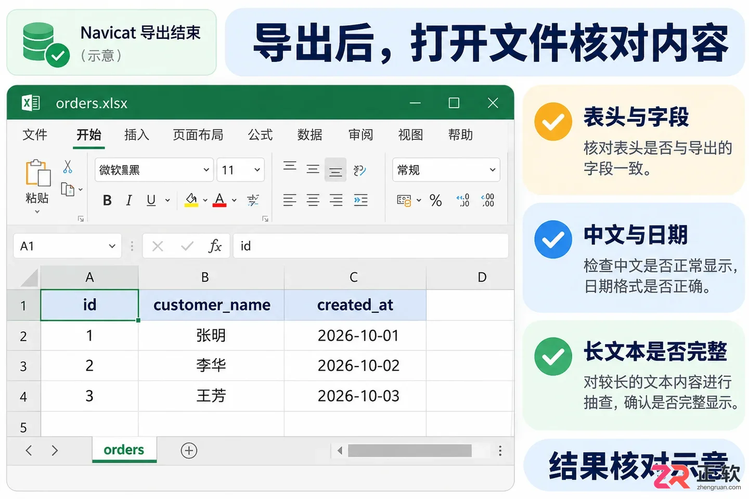Click the text orientation icon
Viewport: 749px width, 499px height.
coord(359,170)
